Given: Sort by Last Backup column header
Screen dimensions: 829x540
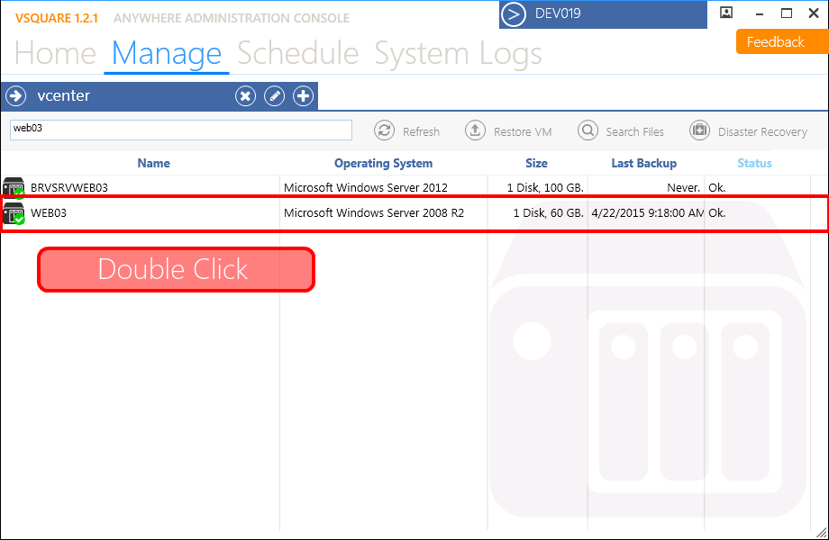Looking at the screenshot, I should click(644, 163).
